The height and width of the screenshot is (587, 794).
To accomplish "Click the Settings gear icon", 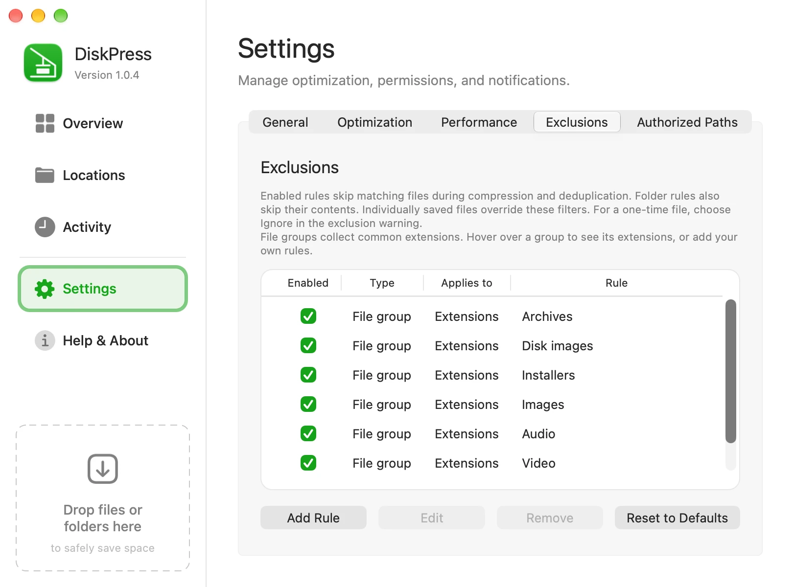I will click(45, 289).
